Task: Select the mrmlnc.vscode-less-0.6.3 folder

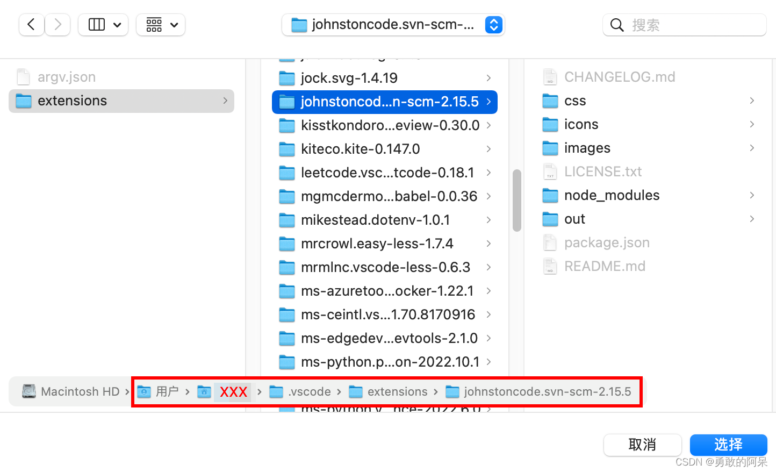Action: point(385,267)
